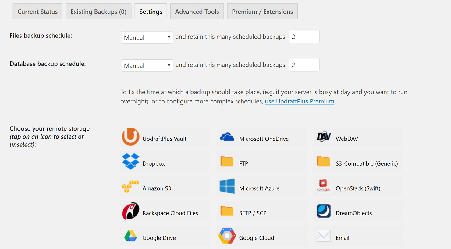Select the UpdraftPlus Vault storage icon

pos(130,137)
